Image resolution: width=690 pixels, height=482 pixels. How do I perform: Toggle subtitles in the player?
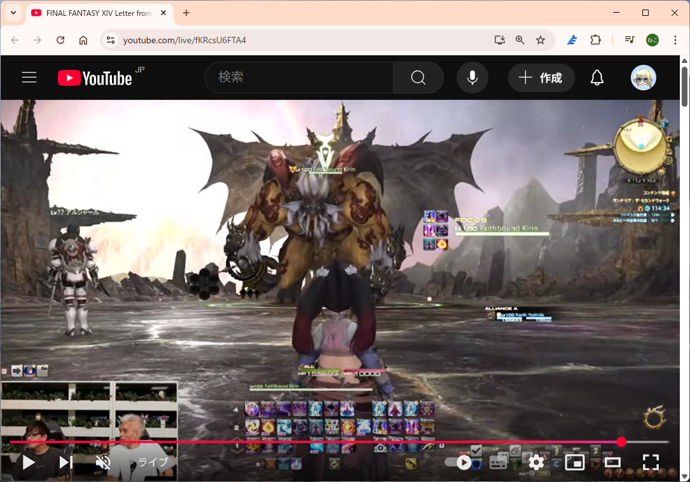pyautogui.click(x=498, y=462)
